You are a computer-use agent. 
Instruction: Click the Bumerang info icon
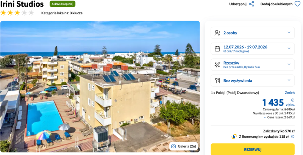point(292,137)
